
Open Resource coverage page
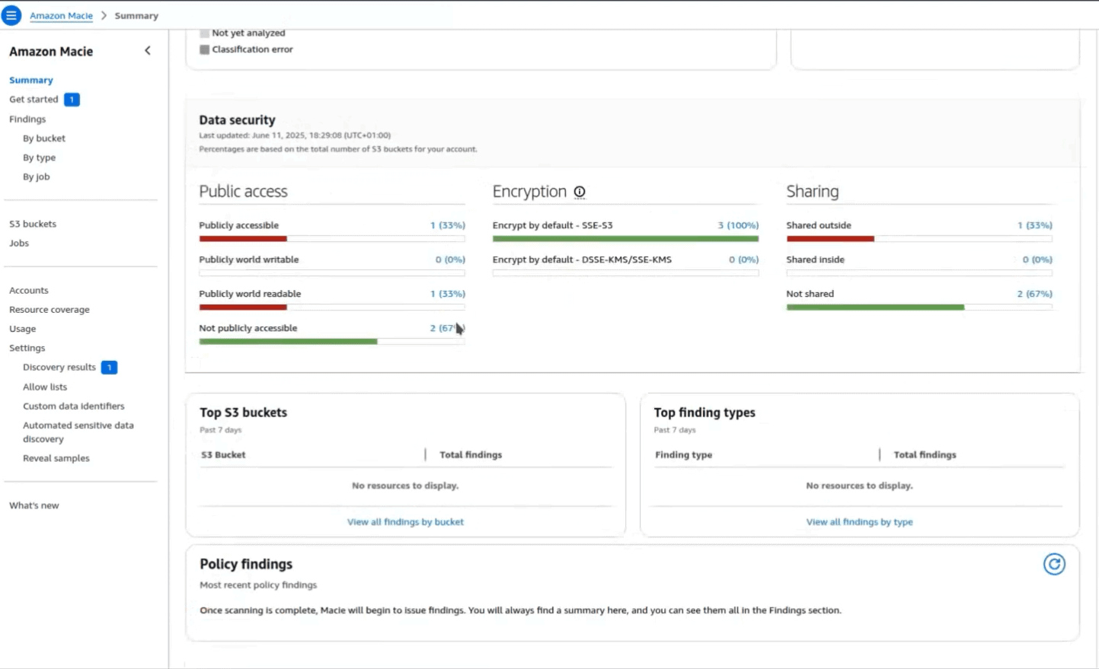point(50,310)
